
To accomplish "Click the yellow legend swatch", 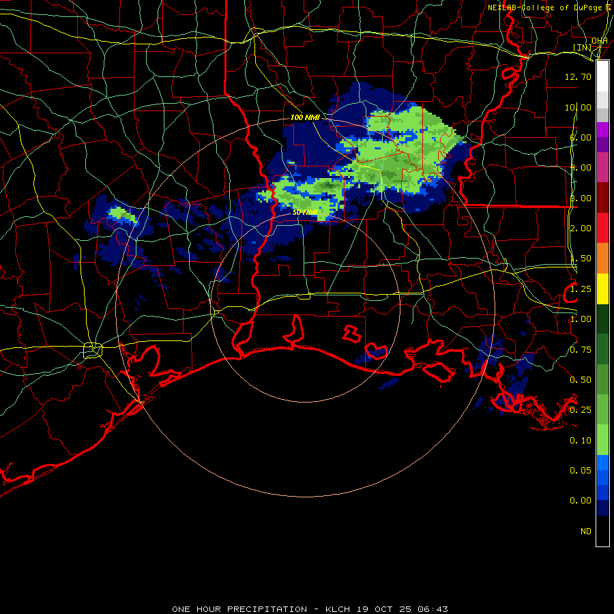I will pos(602,289).
